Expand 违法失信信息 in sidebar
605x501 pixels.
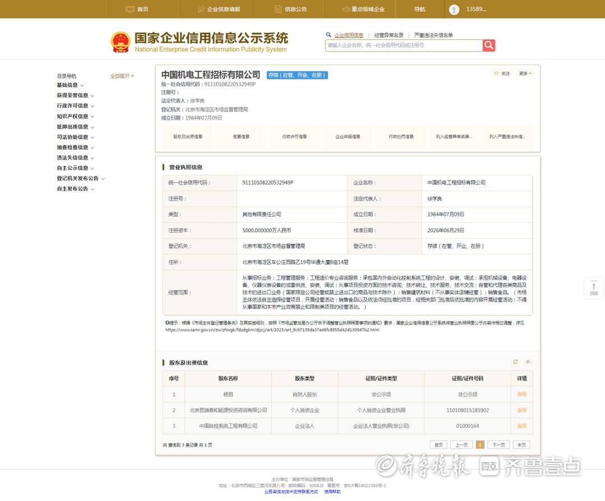pyautogui.click(x=75, y=158)
